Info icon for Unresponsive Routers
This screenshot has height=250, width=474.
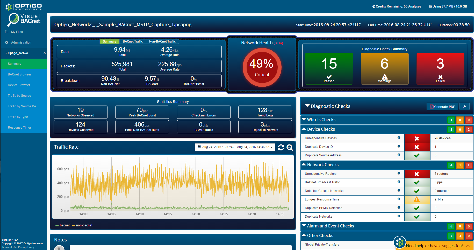(x=399, y=173)
